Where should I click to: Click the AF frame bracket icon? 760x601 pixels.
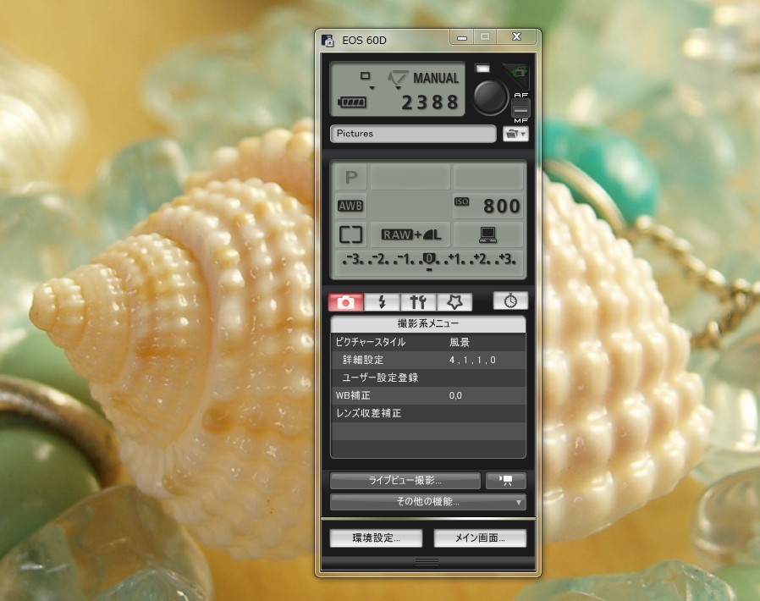click(351, 234)
